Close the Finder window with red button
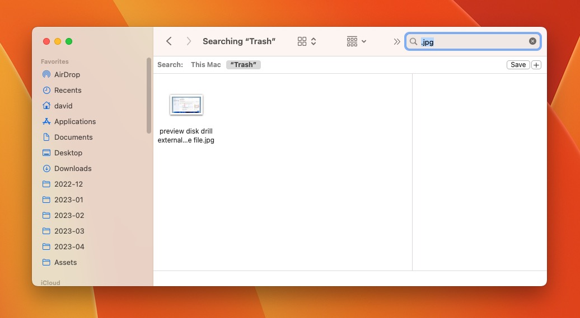 (x=46, y=41)
